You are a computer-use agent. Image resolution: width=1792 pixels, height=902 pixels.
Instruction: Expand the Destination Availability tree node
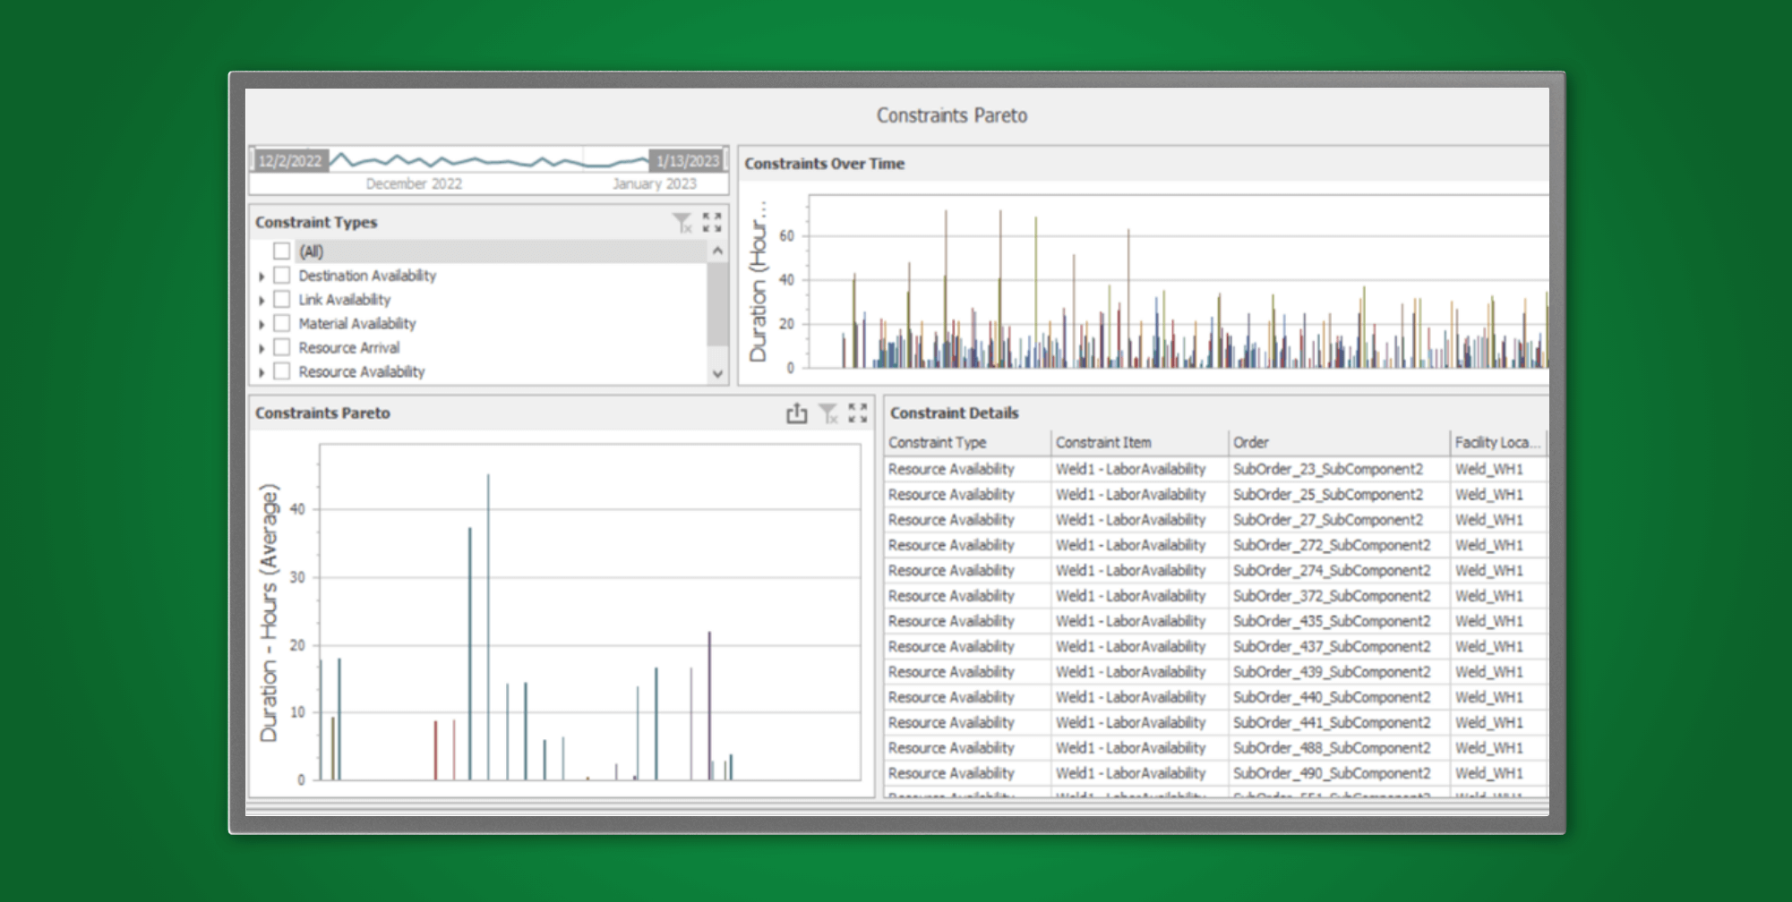262,277
